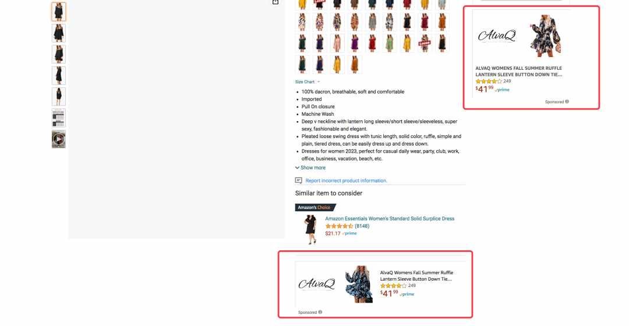The height and width of the screenshot is (326, 629).
Task: Click the Amazon Essentials dress product image
Action: (310, 229)
